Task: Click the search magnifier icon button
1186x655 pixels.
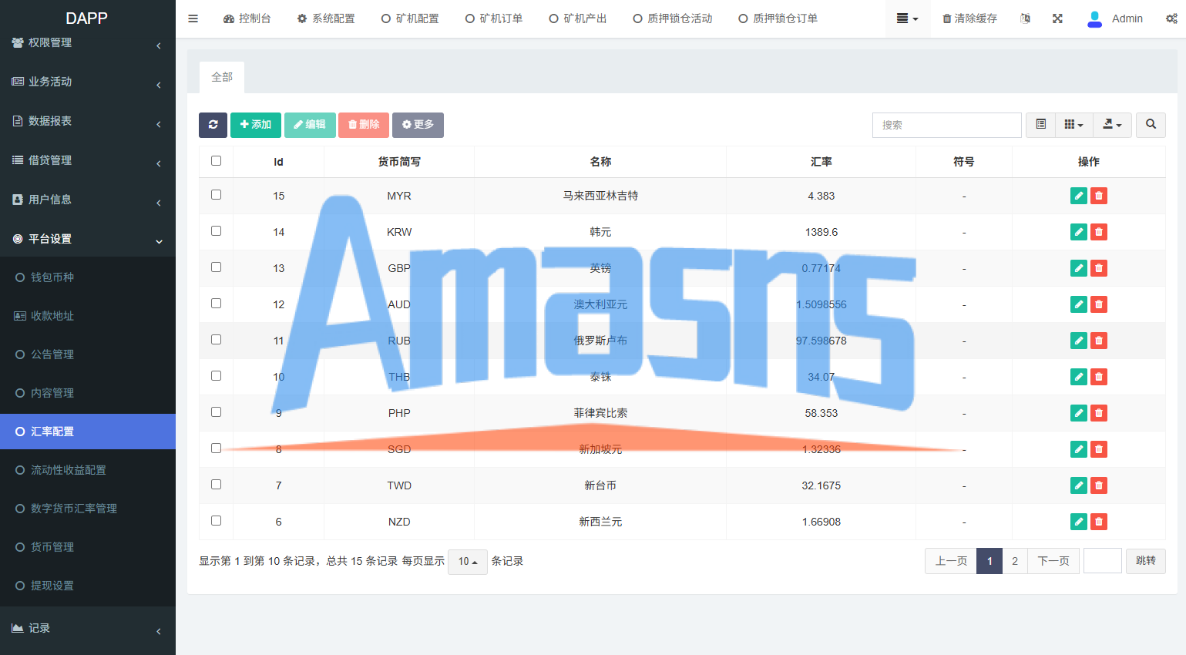Action: pos(1151,125)
